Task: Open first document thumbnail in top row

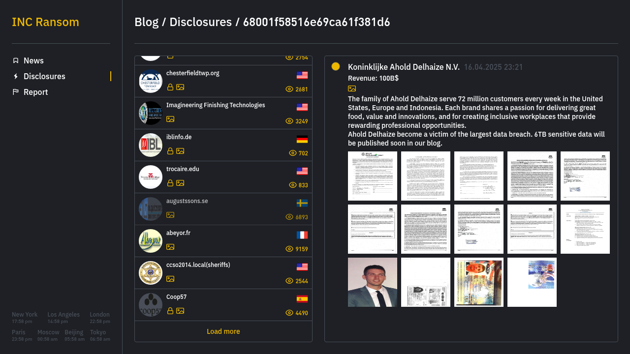Action: point(373,176)
